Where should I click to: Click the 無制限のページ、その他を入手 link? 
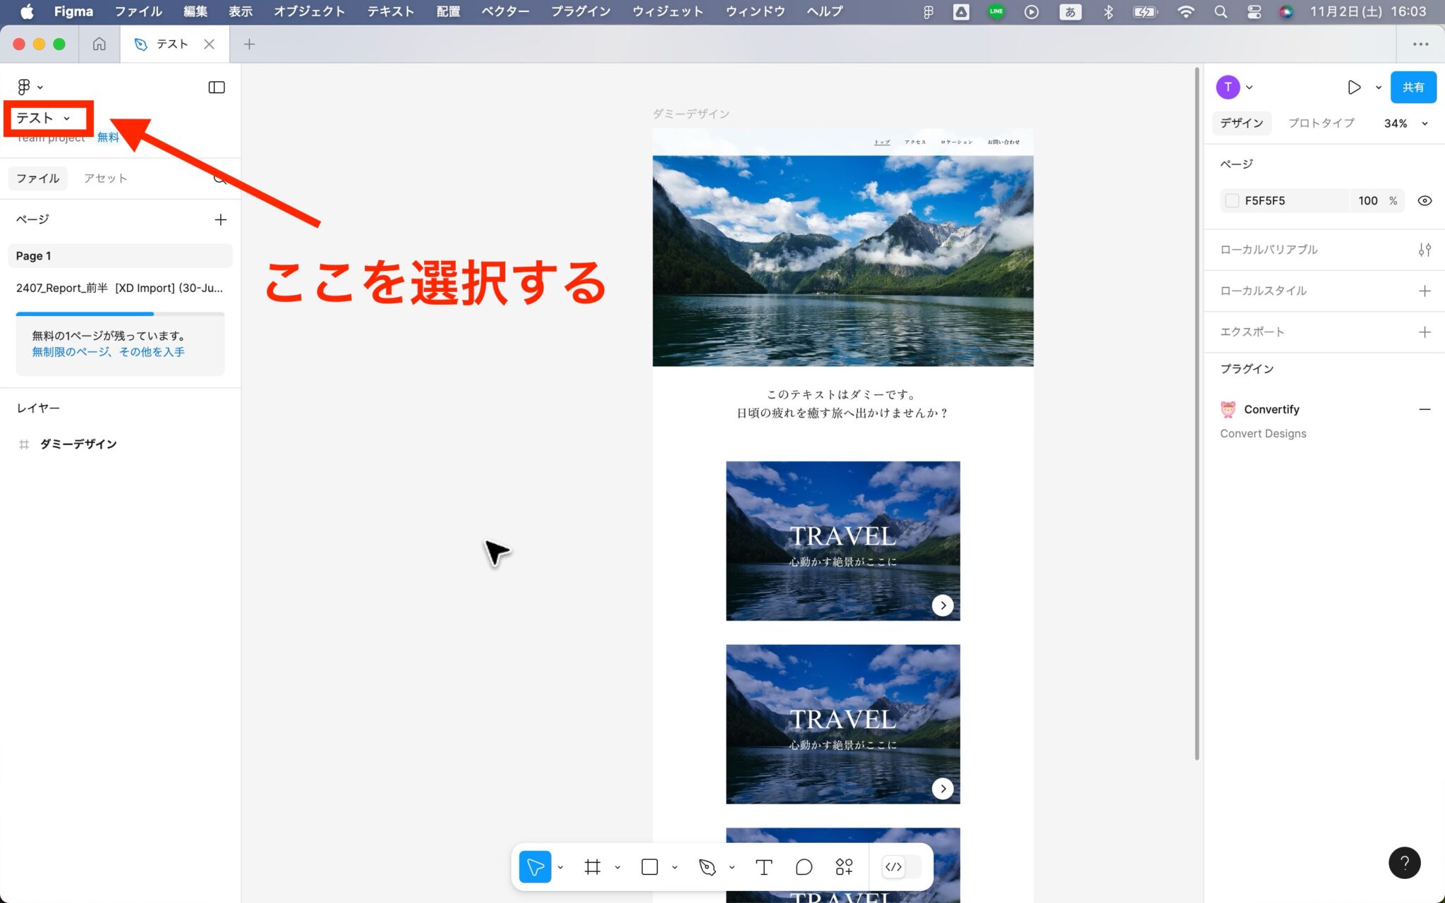coord(108,352)
